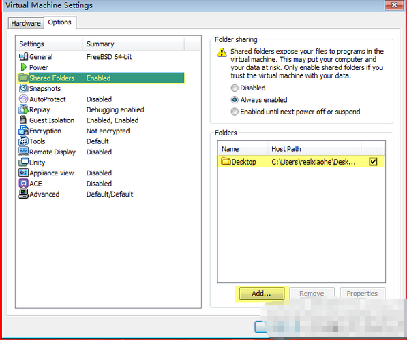Click the Remove folder button
407x340 pixels.
pos(312,293)
